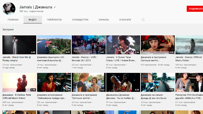Viewport: 203px width, 114px height.
Task: Open the Watch Over Me video thumbnail
Action: [19, 45]
